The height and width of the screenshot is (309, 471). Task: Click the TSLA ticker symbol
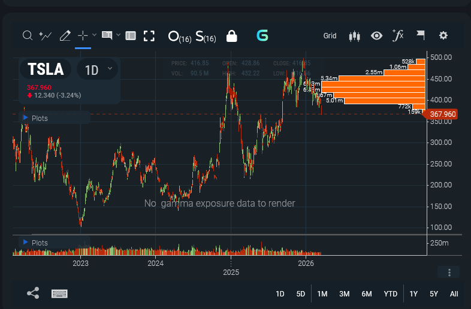point(46,69)
